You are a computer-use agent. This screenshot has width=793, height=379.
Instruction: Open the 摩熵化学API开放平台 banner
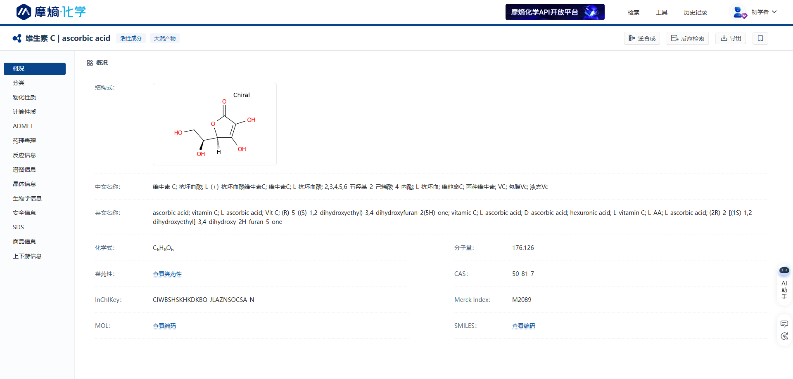(555, 12)
